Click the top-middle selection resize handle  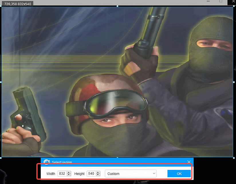pyautogui.click(x=117, y=6)
